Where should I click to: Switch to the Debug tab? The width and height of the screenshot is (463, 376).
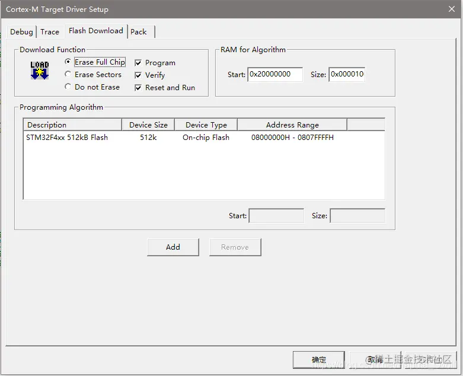point(21,31)
